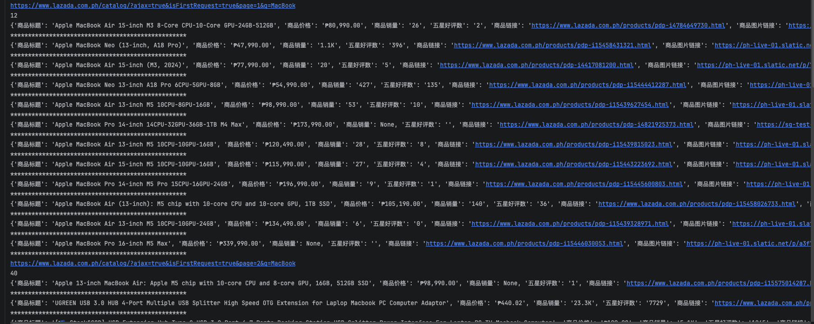The height and width of the screenshot is (324, 814).
Task: Select title 'Apple MacBook Neo (13-inch, A18 Pro)'
Action: tap(118, 46)
